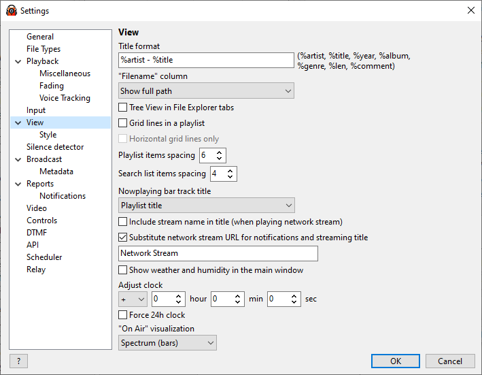Uncheck Substitute network stream URL option
The height and width of the screenshot is (375, 482).
point(122,238)
